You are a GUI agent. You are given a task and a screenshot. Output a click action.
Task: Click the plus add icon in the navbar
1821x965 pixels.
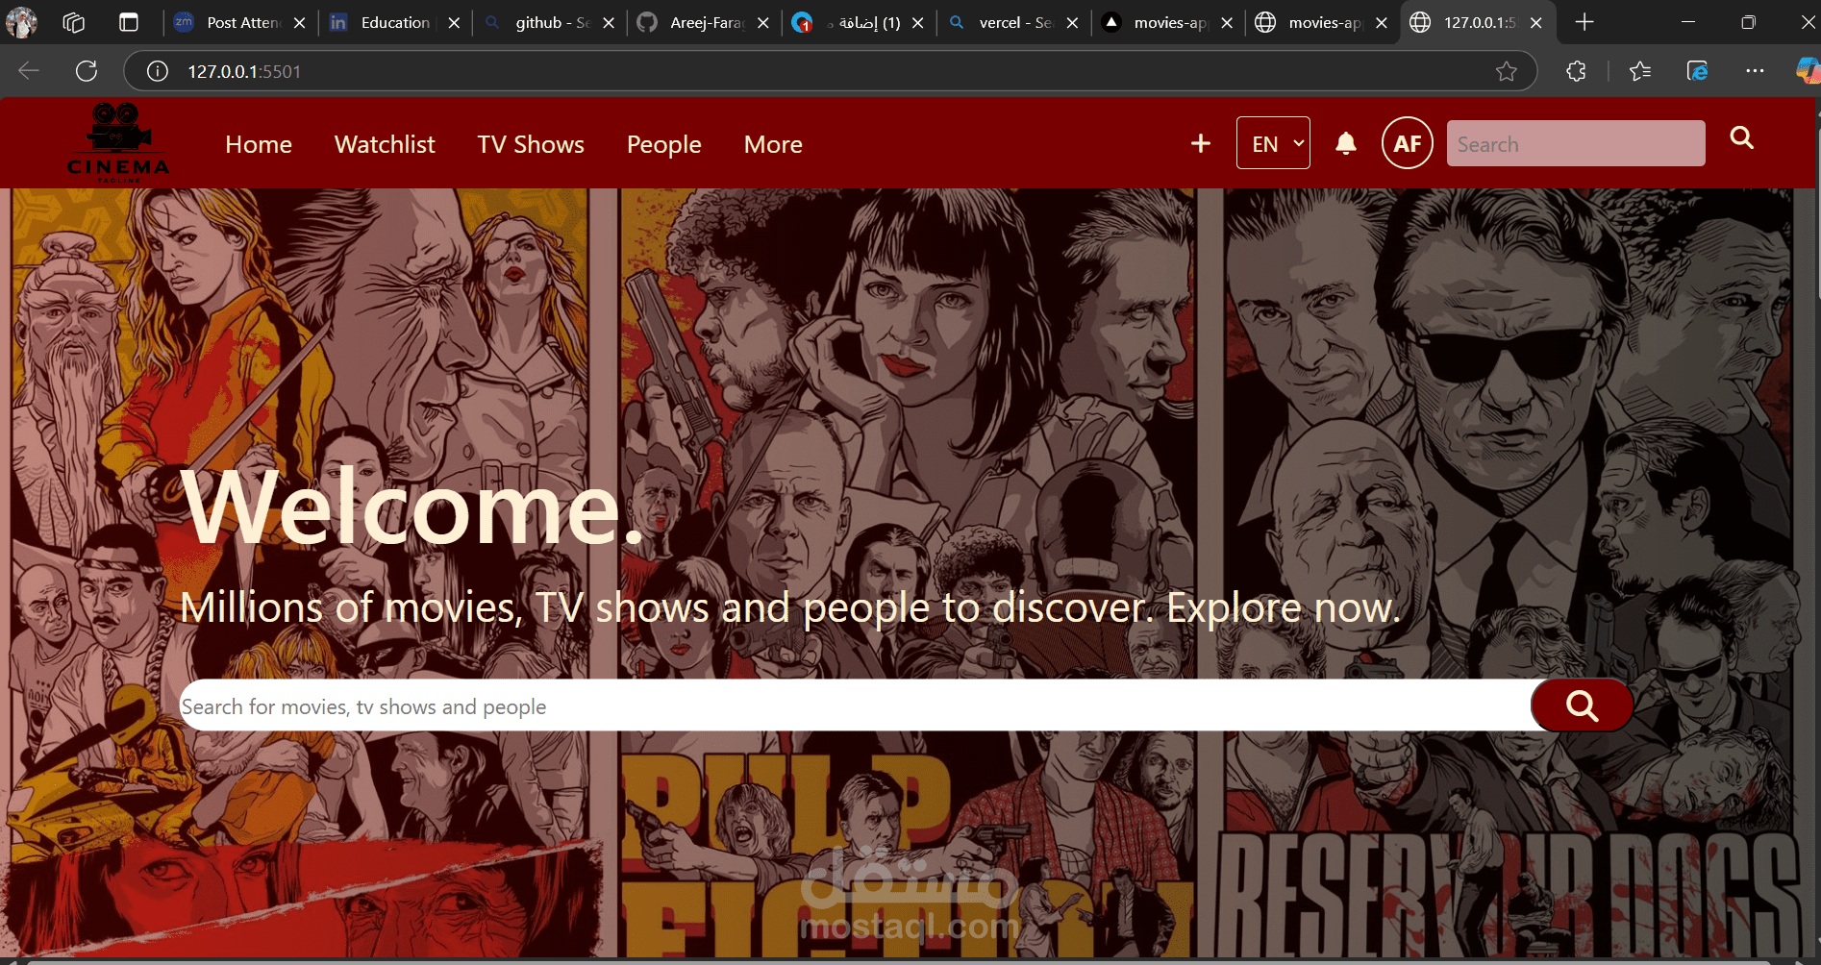(1201, 143)
